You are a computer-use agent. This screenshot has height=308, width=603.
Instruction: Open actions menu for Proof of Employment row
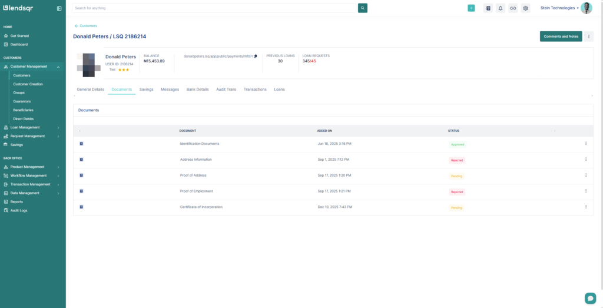[586, 191]
